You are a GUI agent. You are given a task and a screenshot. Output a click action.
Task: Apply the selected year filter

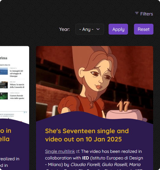(118, 29)
